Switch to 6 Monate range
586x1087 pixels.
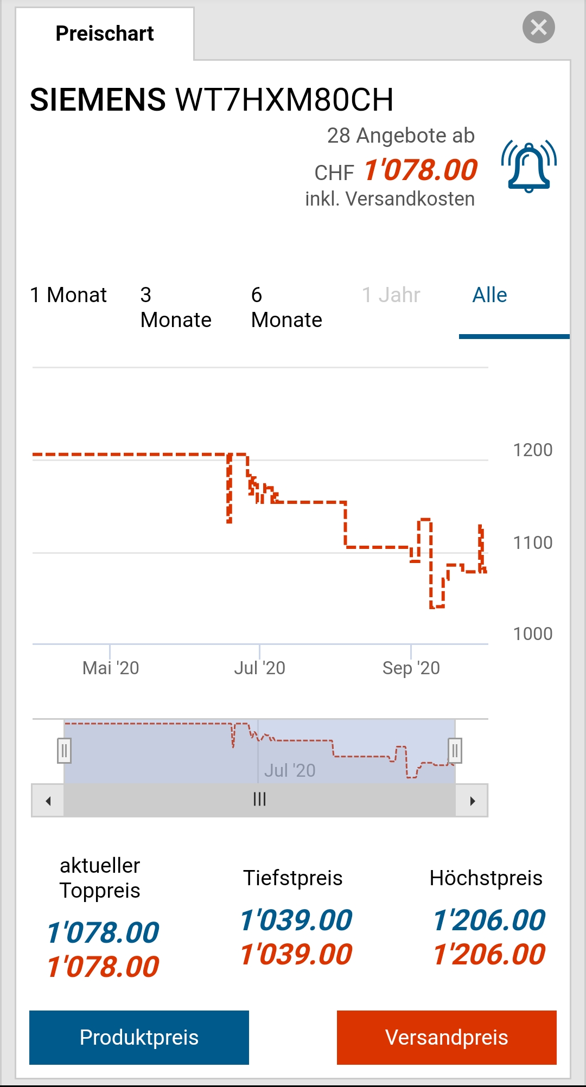286,308
